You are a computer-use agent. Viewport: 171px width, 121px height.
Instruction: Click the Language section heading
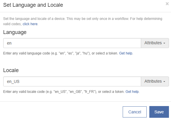click(x=15, y=32)
